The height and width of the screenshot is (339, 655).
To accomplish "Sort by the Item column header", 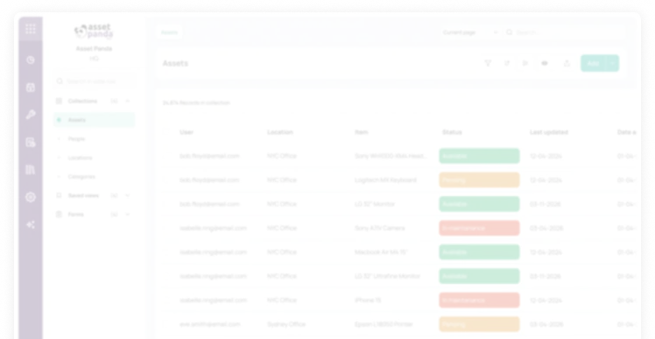I will pyautogui.click(x=362, y=132).
